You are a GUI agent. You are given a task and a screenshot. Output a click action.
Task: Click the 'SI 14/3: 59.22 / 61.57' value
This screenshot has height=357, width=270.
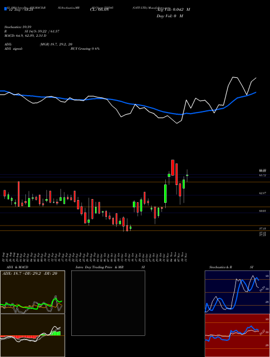point(42,31)
